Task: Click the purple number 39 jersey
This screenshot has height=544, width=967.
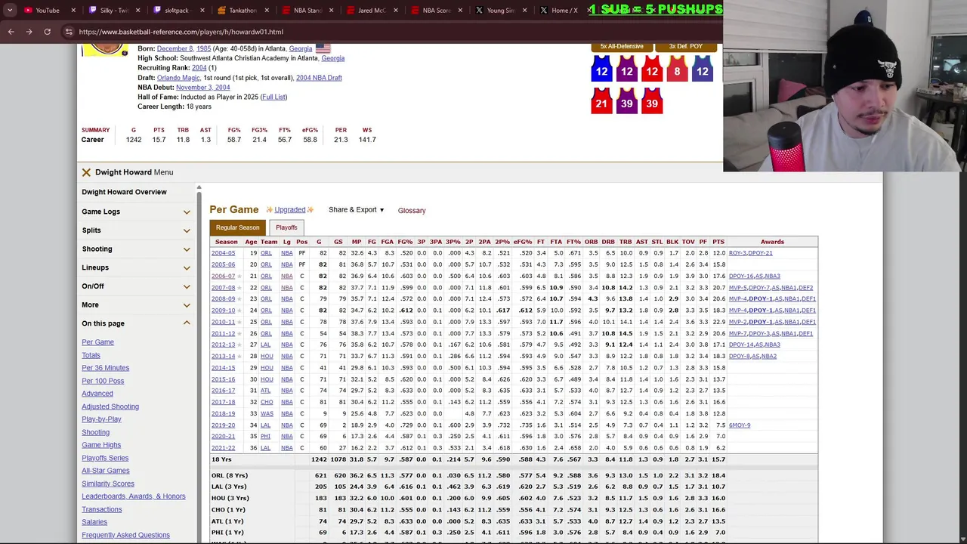Action: point(626,102)
